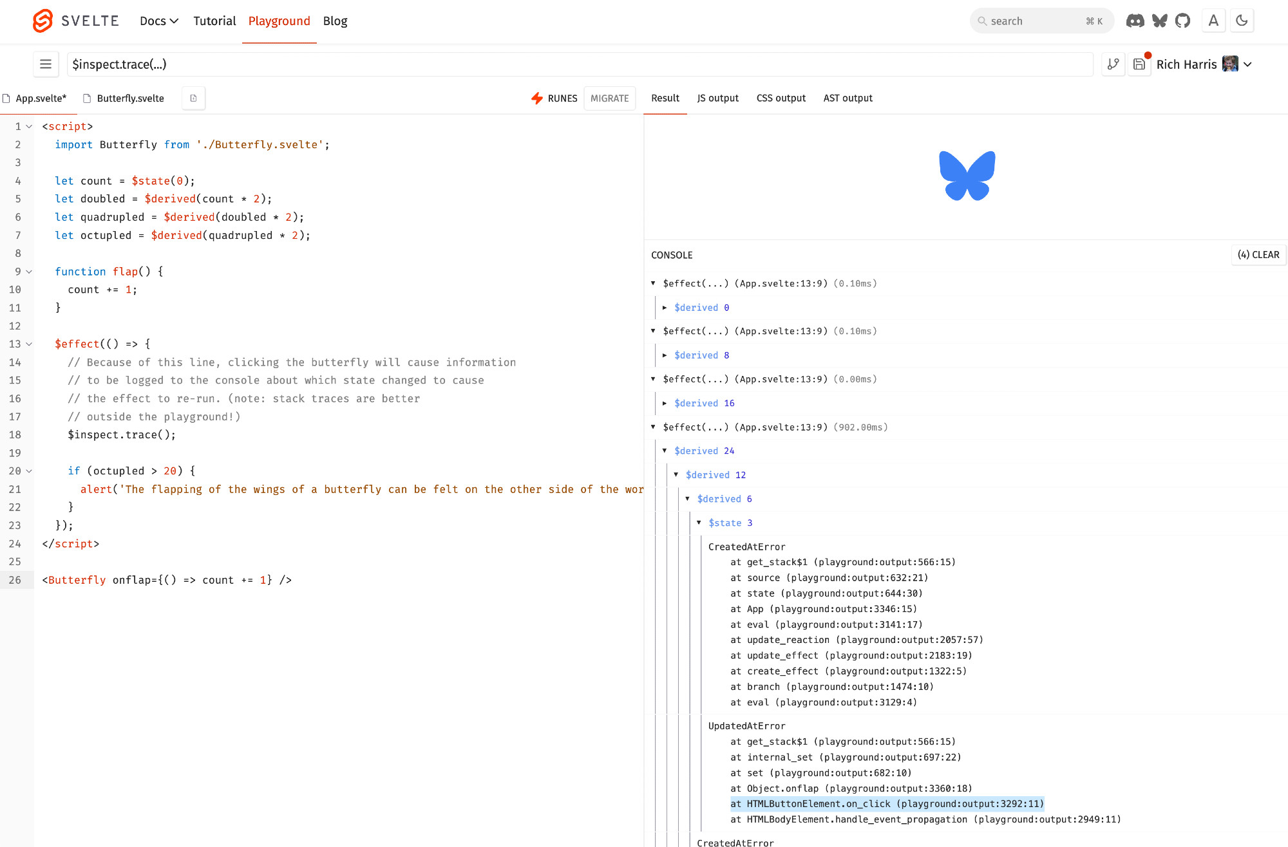Fold the flap function at line 9
This screenshot has width=1288, height=847.
pos(29,272)
